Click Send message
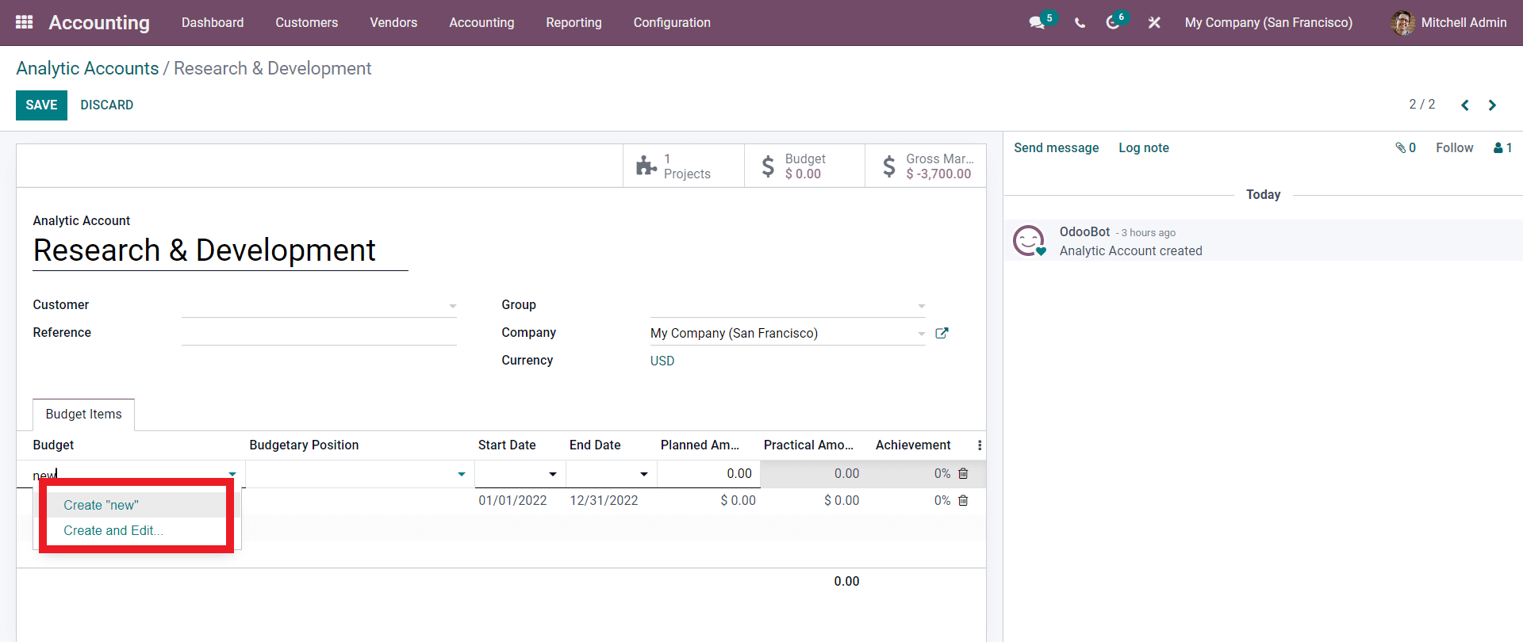 coord(1057,147)
